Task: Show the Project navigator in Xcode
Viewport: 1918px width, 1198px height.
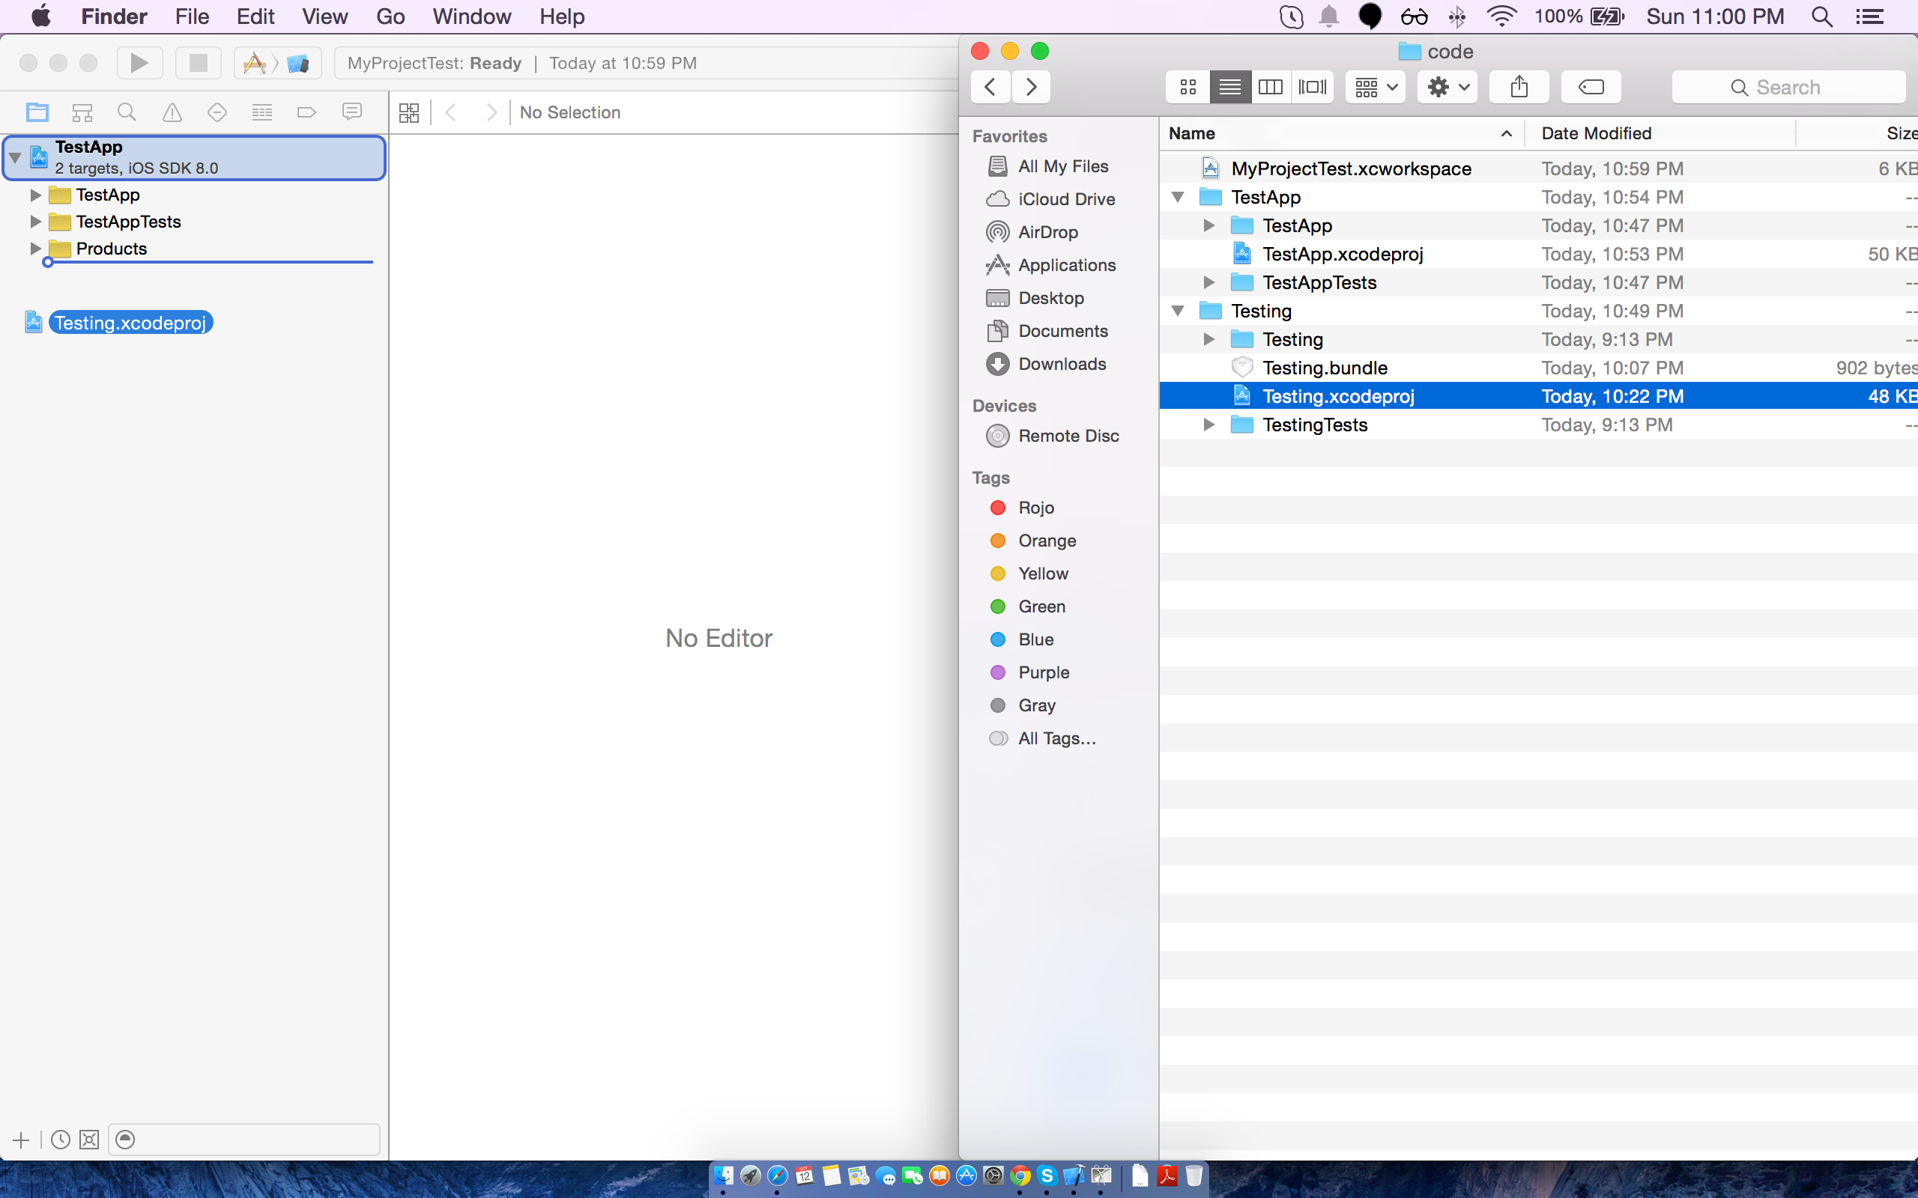Action: 37,112
